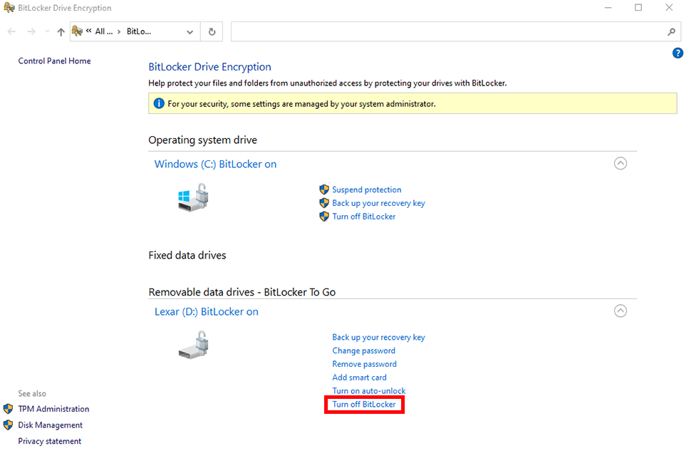Screen dimensions: 684x458
Task: Click the shield icon beside Suspend protection
Action: click(324, 189)
